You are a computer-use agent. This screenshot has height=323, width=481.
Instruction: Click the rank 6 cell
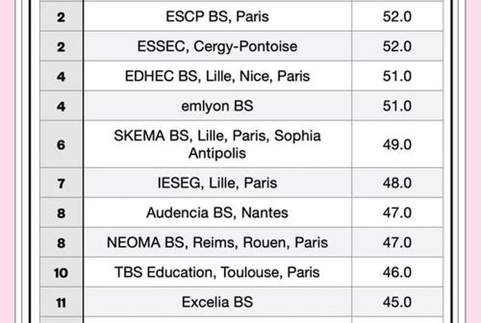[61, 144]
